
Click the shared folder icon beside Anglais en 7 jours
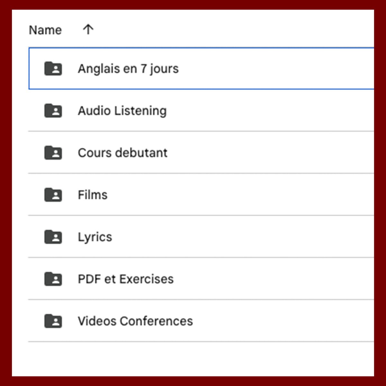click(53, 69)
